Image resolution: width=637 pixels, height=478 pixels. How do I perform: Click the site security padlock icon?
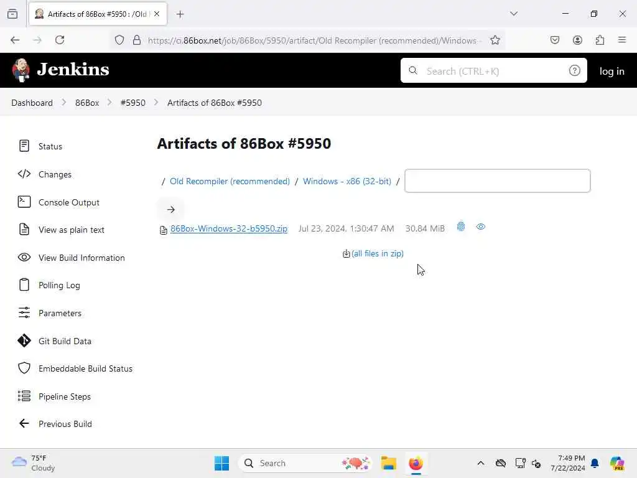point(137,40)
